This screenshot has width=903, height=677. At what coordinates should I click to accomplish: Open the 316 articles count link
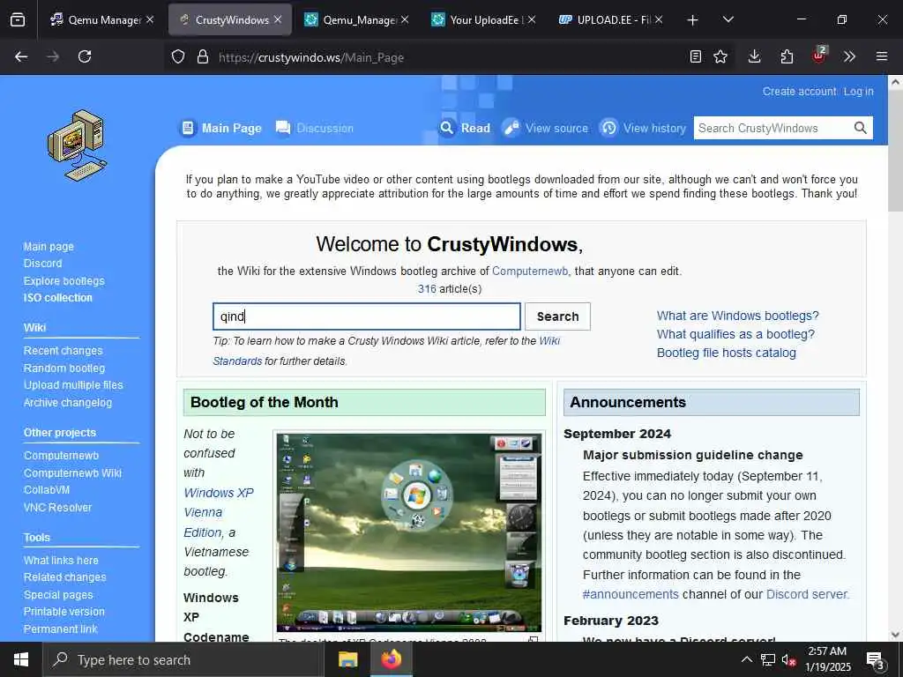click(427, 289)
